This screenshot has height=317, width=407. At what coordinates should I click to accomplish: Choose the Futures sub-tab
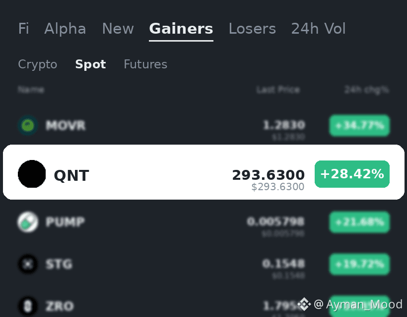[x=145, y=64]
